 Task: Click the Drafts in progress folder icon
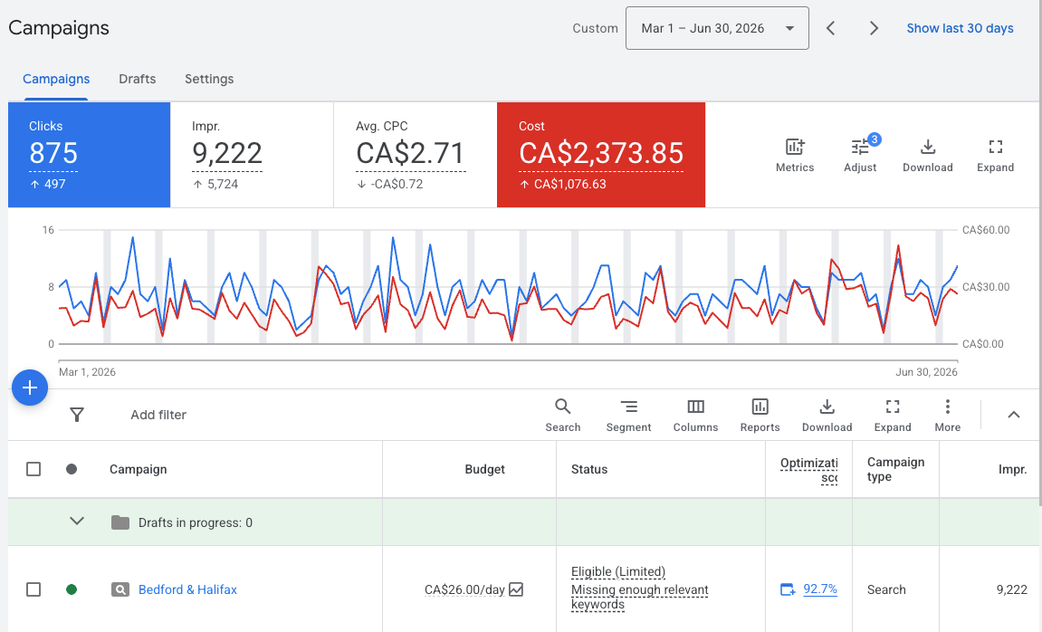120,522
